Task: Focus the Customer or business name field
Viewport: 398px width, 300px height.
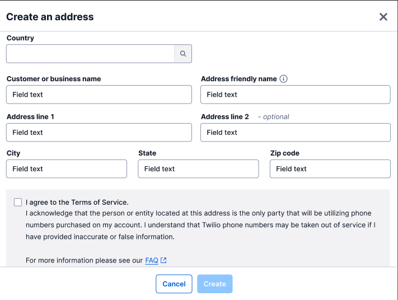Action: (x=99, y=95)
